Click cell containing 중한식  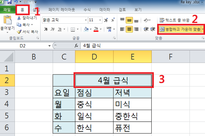pos(132,116)
